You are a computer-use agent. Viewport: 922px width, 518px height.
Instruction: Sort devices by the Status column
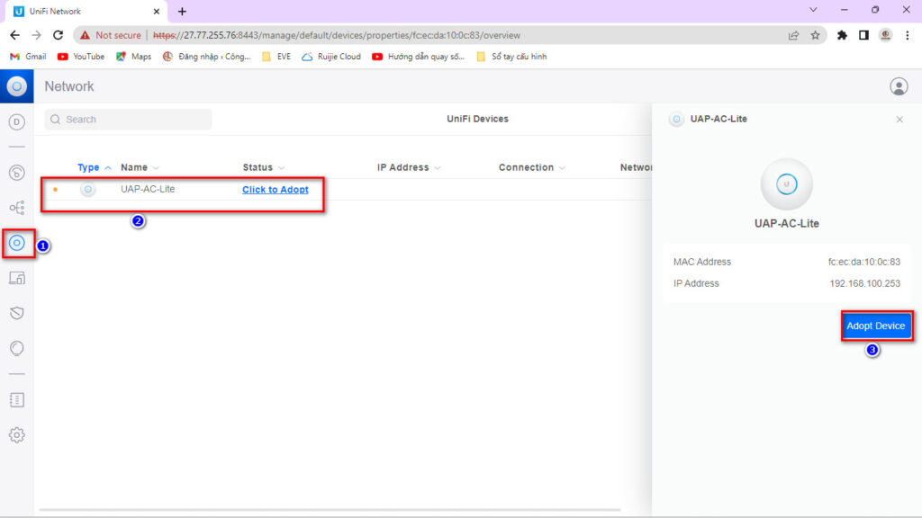(258, 167)
